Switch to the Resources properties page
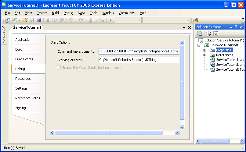The height and width of the screenshot is (152, 246). (x=23, y=79)
